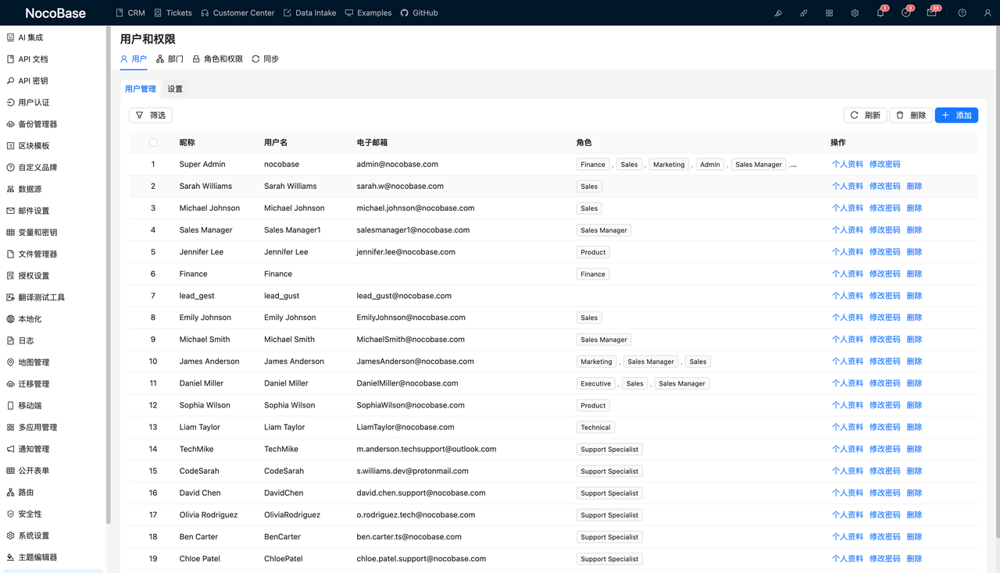Open the 筛选 filter dropdown
This screenshot has height=573, width=1000.
pyautogui.click(x=151, y=115)
